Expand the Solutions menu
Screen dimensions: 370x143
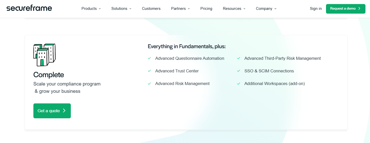click(x=121, y=9)
